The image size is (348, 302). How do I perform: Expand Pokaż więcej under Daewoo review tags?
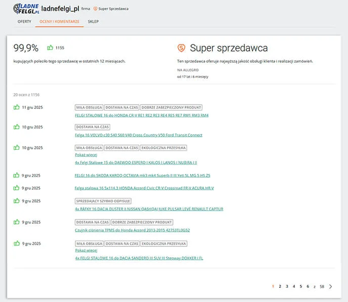pyautogui.click(x=86, y=155)
